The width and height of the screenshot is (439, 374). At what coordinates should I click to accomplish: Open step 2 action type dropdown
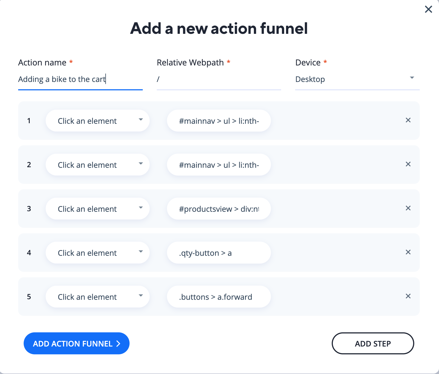(98, 165)
